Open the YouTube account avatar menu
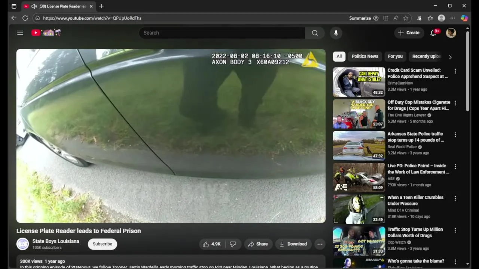The image size is (479, 269). (x=451, y=33)
